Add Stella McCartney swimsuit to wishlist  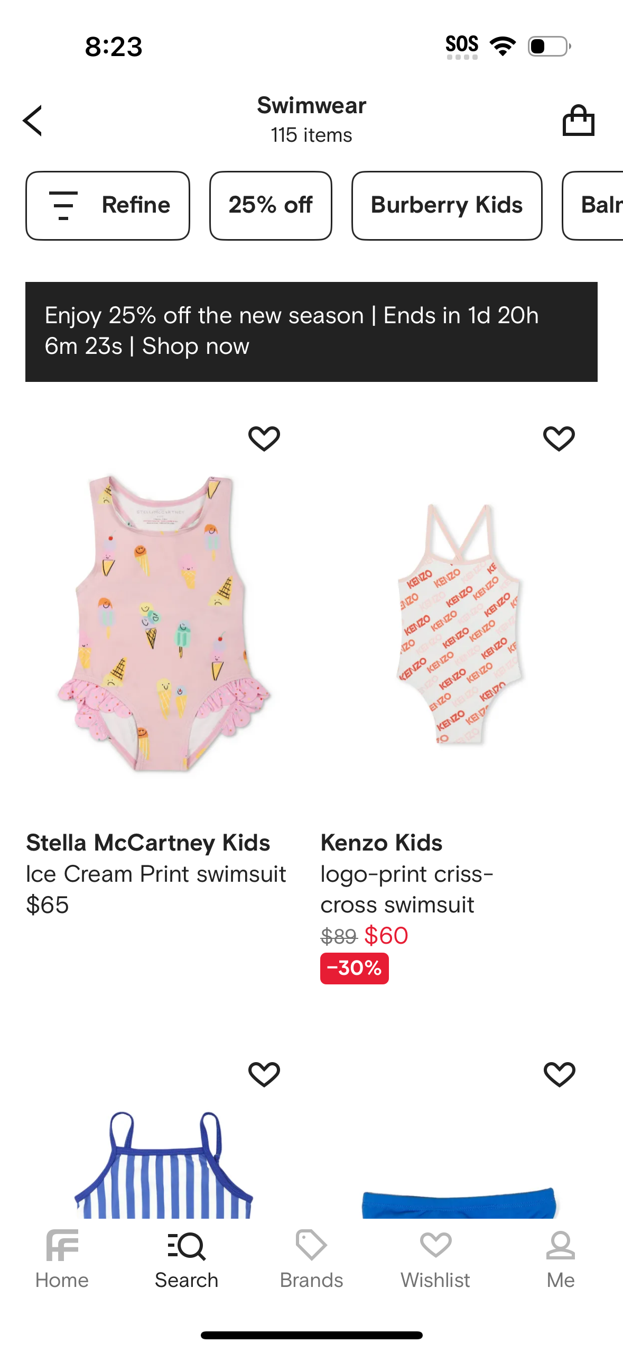tap(264, 439)
